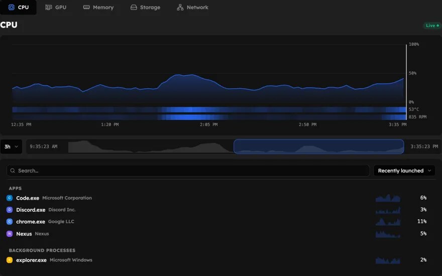Image resolution: width=442 pixels, height=276 pixels.
Task: Open the 3h time range dropdown
Action: pos(11,147)
